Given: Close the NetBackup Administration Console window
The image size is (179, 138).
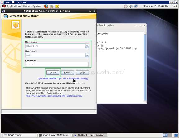Looking at the screenshot, I should 94,11.
